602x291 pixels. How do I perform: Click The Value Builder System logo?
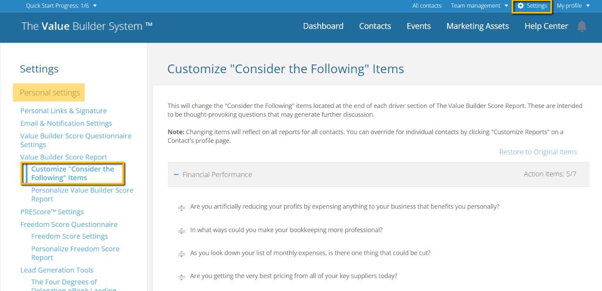click(86, 26)
